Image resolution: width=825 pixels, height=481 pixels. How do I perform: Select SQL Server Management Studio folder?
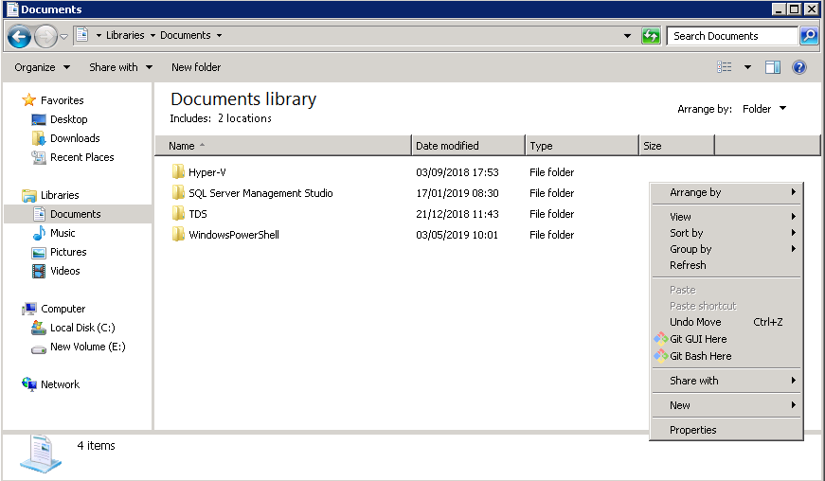tap(260, 193)
